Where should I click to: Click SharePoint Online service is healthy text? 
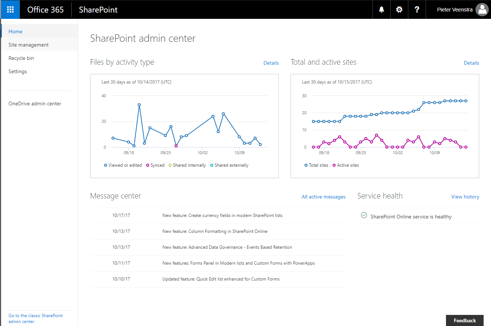411,217
